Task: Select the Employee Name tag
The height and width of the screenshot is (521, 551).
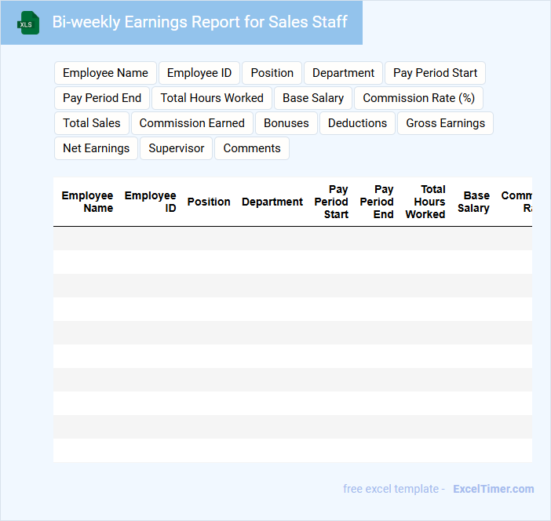Action: (x=105, y=73)
